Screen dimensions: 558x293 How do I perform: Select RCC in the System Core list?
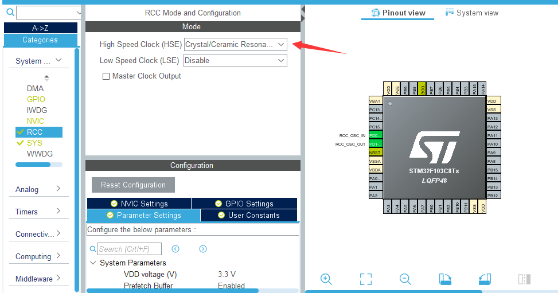[x=39, y=132]
